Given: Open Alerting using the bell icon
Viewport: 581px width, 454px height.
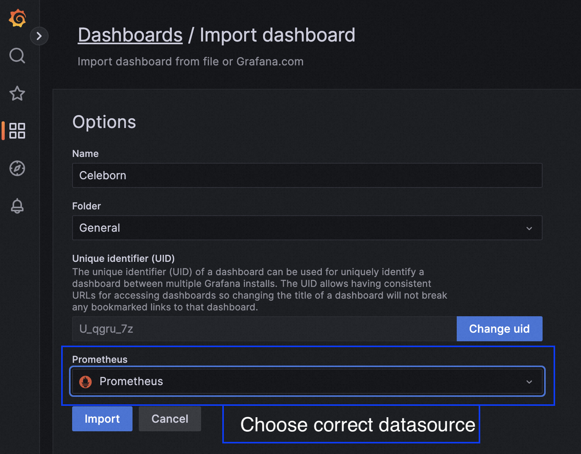Looking at the screenshot, I should point(17,206).
